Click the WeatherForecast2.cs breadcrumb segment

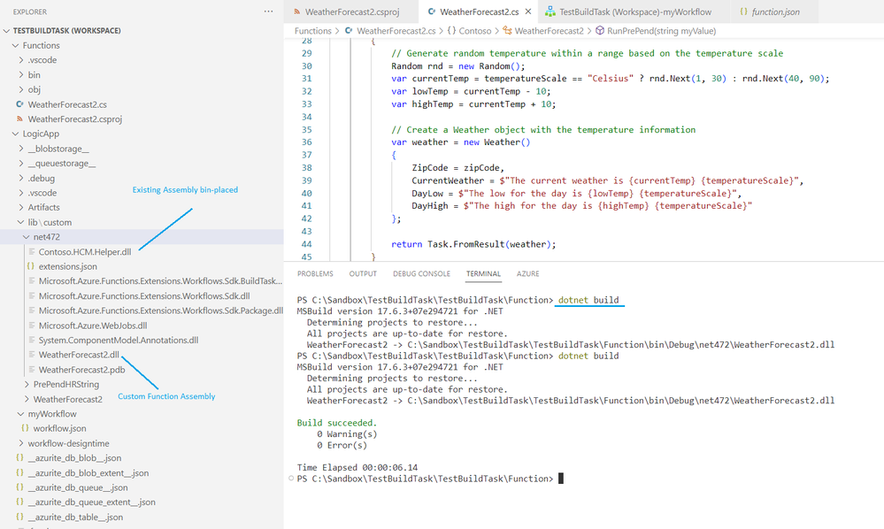coord(396,30)
